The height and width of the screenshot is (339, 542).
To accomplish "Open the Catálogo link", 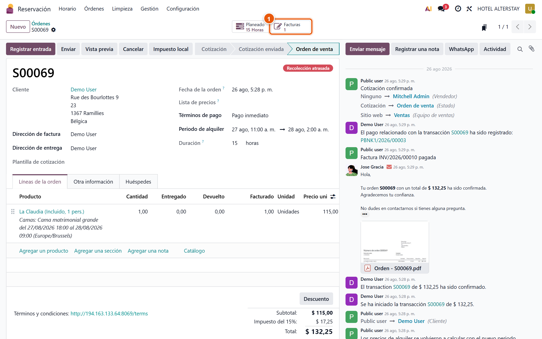I will 194,251.
